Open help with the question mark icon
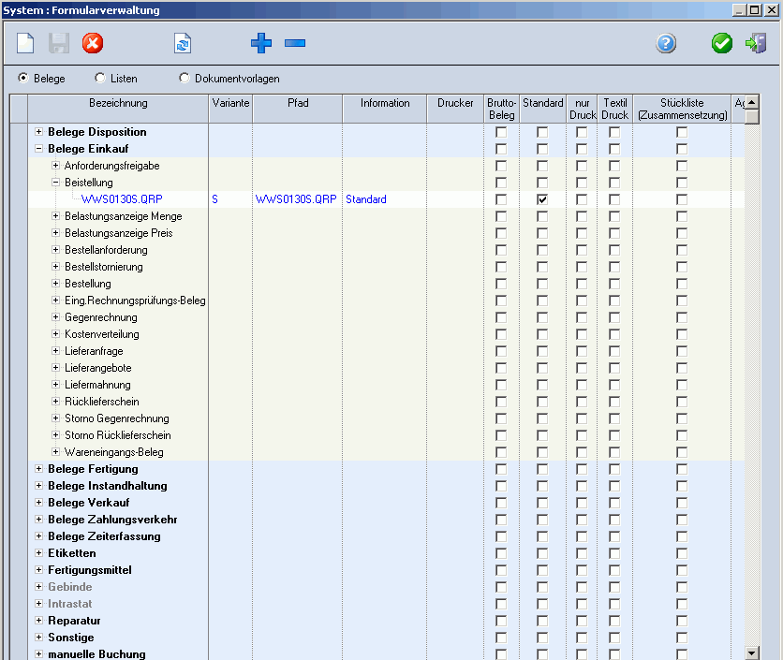This screenshot has height=660, width=783. (666, 43)
